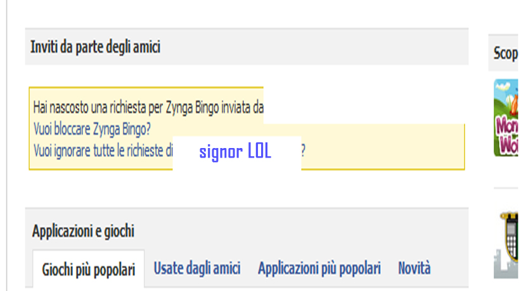Click question mark after signor LOL
This screenshot has width=519, height=291.
(303, 151)
